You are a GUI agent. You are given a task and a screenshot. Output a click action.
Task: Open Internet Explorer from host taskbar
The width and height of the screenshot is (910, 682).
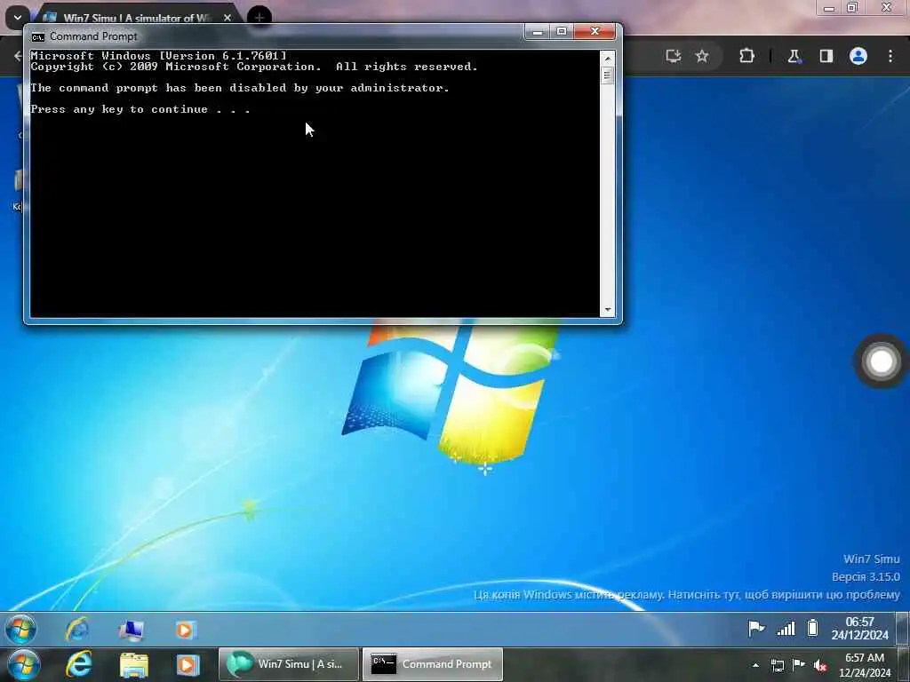78,664
